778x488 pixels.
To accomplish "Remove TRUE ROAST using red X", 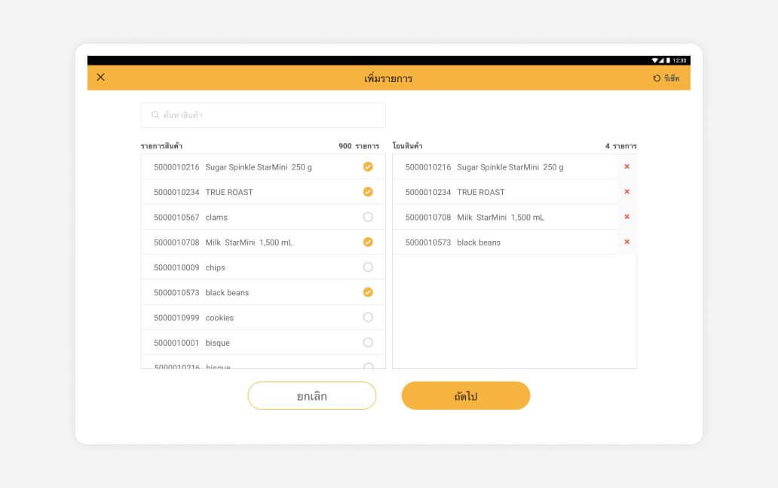I will point(626,192).
